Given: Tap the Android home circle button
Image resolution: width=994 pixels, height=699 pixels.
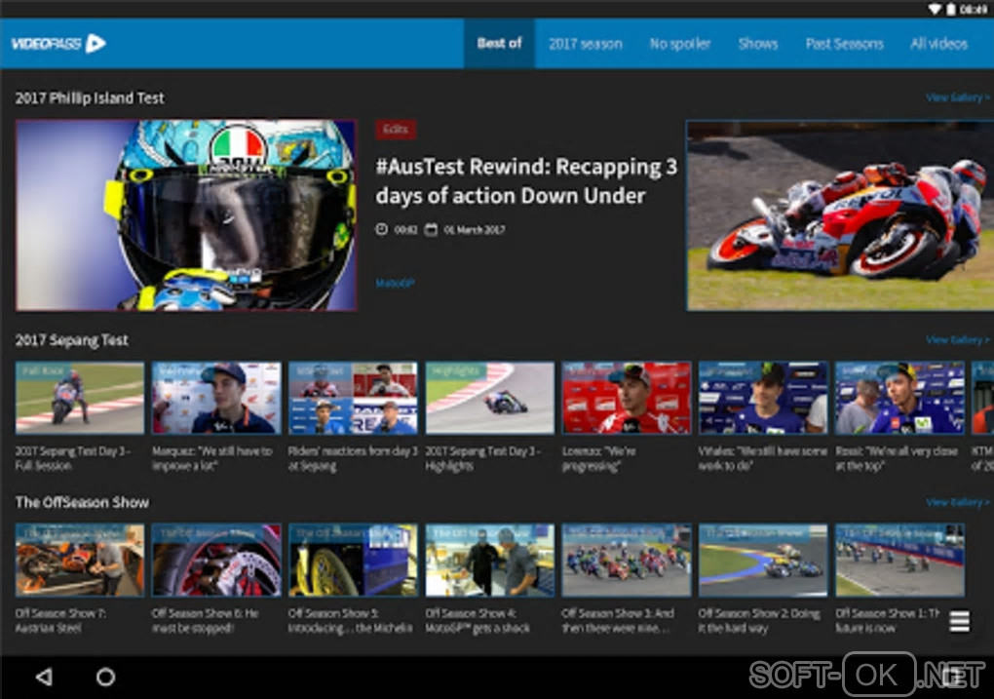Looking at the screenshot, I should point(105,677).
